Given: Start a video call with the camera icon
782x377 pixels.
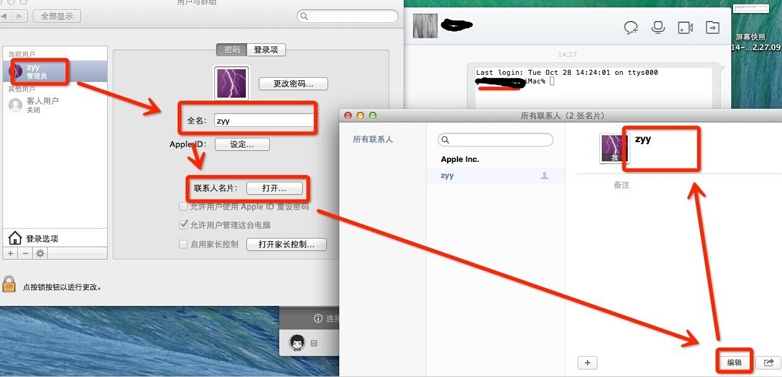Looking at the screenshot, I should pos(685,27).
